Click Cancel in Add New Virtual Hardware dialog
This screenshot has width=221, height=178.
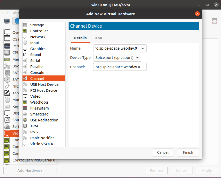click(x=163, y=152)
